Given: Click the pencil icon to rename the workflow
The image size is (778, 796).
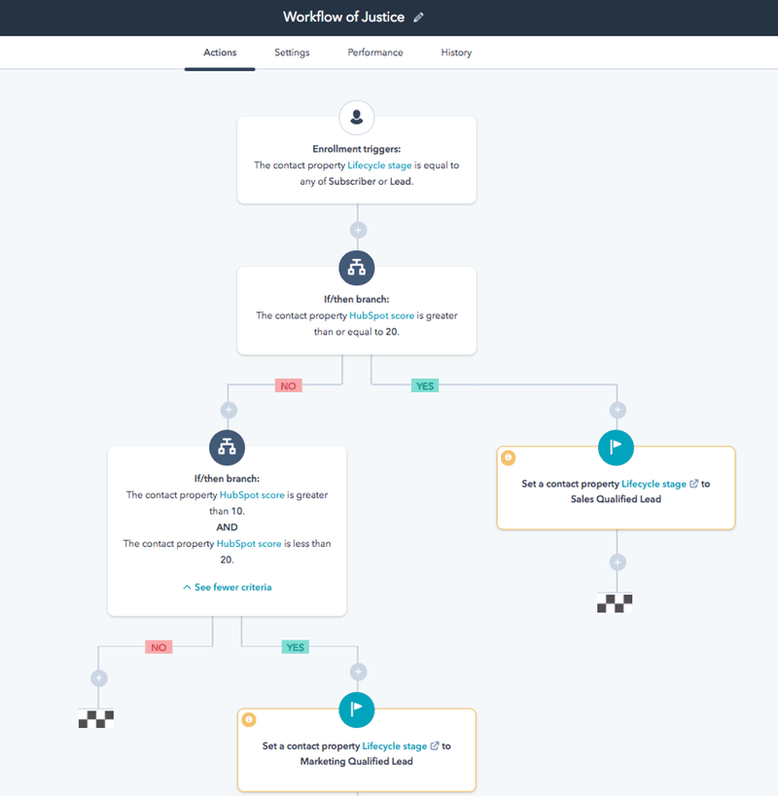Looking at the screenshot, I should (x=419, y=17).
